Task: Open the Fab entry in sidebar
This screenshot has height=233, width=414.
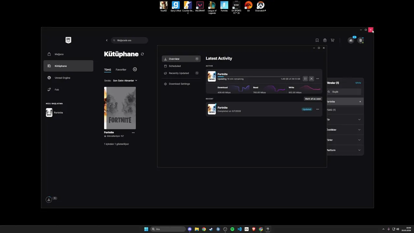Action: point(68,90)
